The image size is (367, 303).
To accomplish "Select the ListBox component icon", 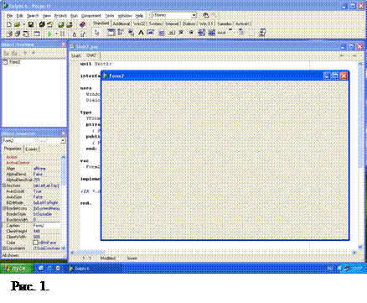I will click(x=201, y=33).
